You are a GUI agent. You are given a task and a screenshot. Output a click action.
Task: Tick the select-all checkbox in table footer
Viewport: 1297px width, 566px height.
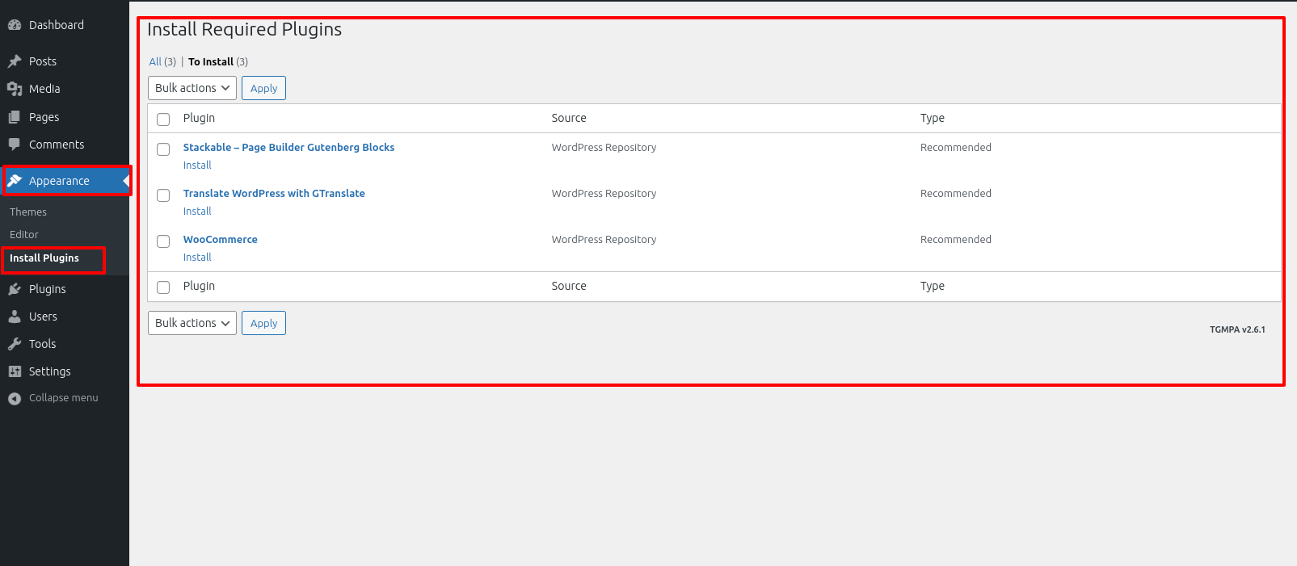pyautogui.click(x=163, y=287)
